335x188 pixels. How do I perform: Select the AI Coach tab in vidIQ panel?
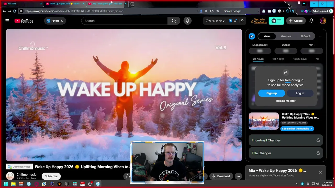[305, 36]
